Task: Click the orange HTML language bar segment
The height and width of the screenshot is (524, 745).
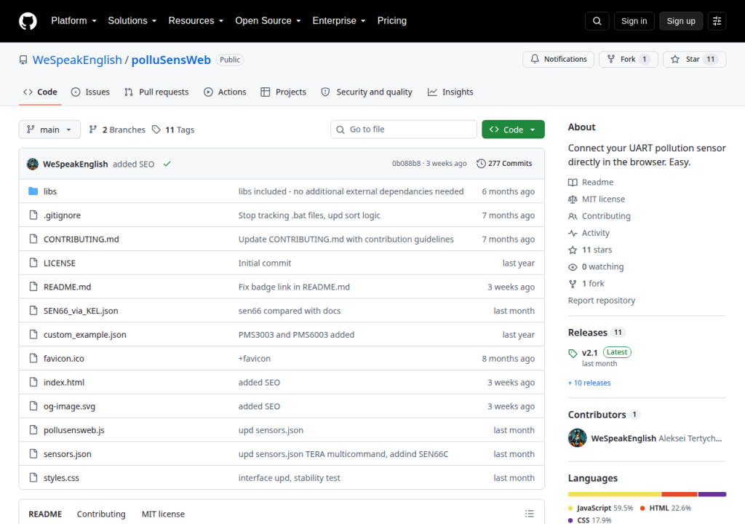Action: click(680, 494)
